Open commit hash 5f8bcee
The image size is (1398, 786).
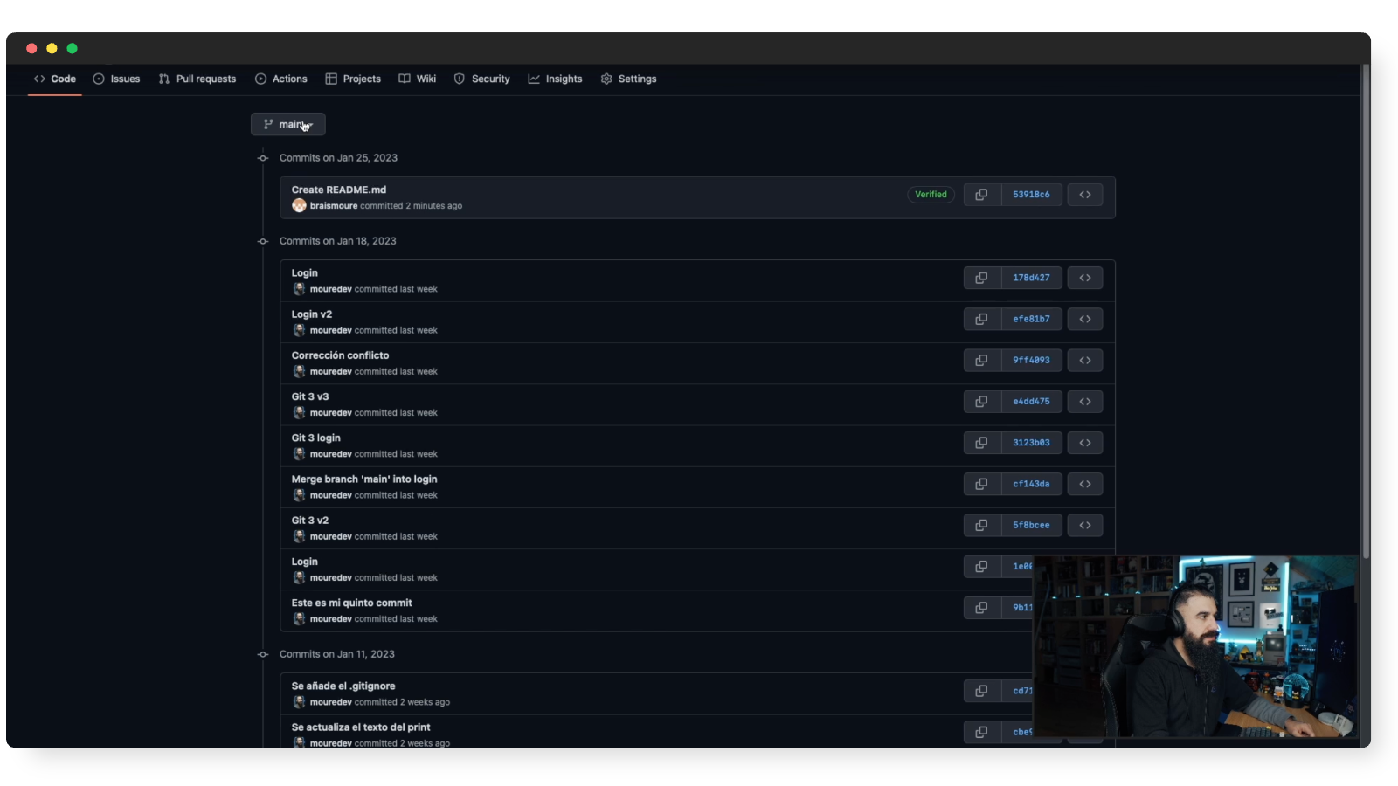click(1031, 525)
